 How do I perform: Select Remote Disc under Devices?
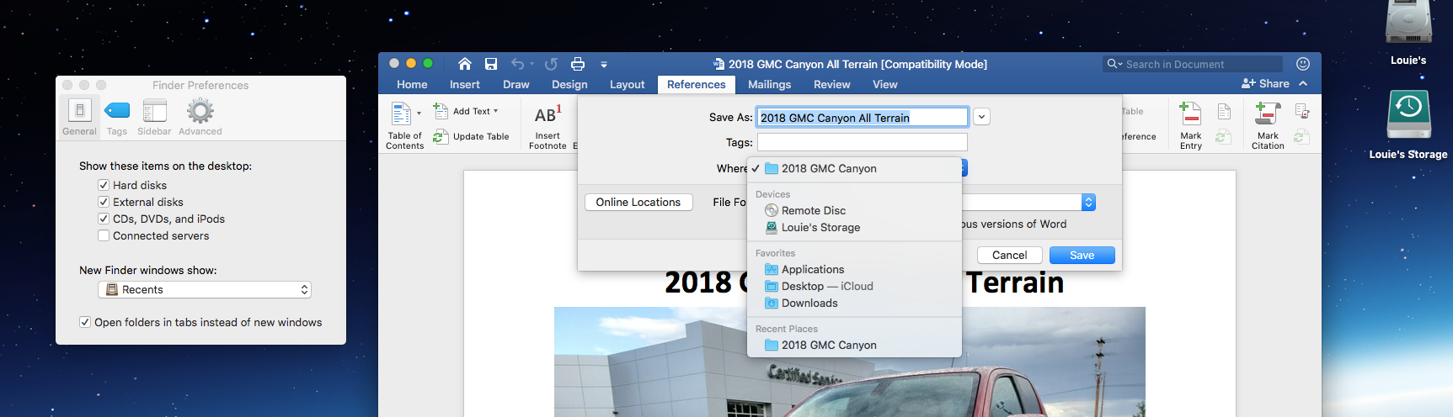click(x=854, y=210)
